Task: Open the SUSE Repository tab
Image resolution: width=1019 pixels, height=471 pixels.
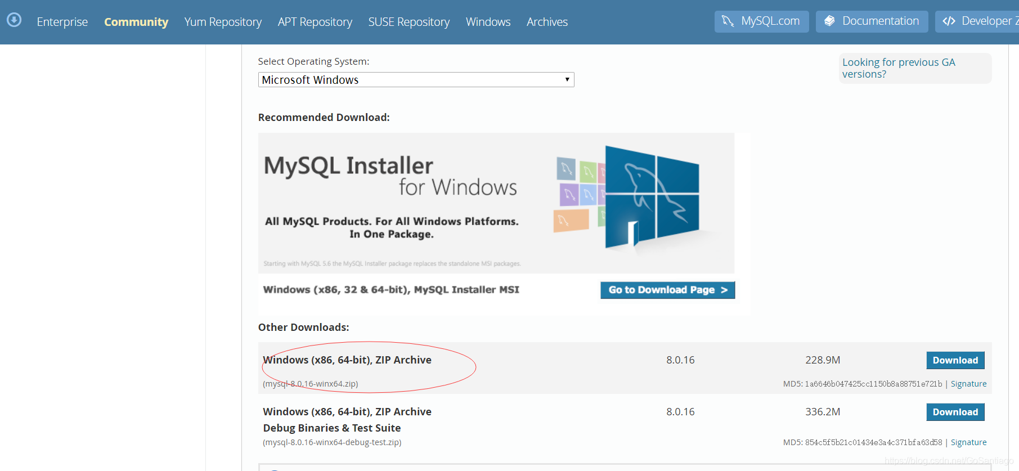Action: pos(409,22)
